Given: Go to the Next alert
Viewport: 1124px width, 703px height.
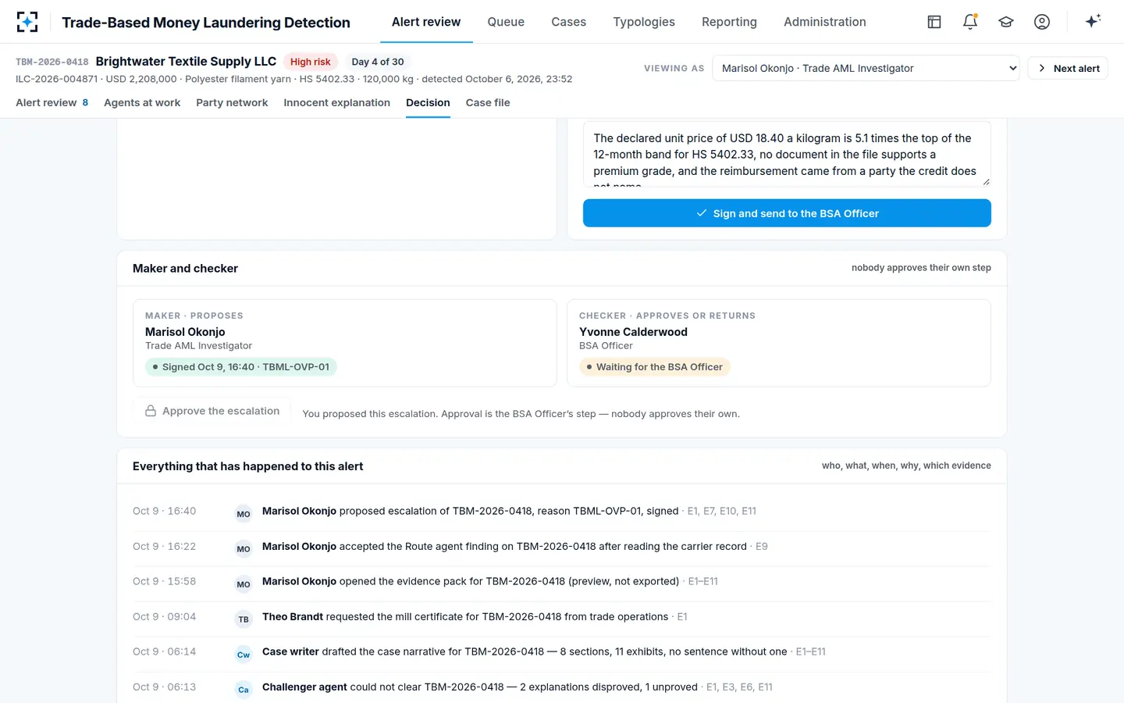Looking at the screenshot, I should pyautogui.click(x=1068, y=68).
